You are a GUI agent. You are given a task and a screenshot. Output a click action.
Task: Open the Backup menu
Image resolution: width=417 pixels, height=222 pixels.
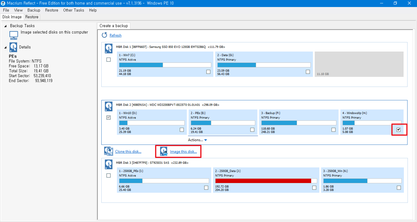(x=34, y=10)
